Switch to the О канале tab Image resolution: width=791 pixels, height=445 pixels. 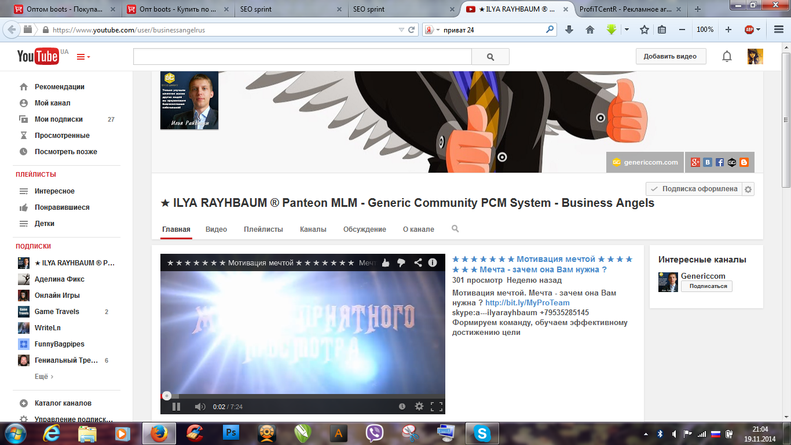419,229
